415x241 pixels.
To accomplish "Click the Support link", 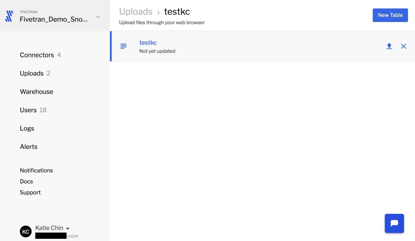I will [30, 192].
